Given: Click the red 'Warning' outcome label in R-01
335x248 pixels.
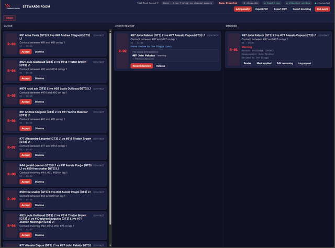Looking at the screenshot, I should coord(247,47).
